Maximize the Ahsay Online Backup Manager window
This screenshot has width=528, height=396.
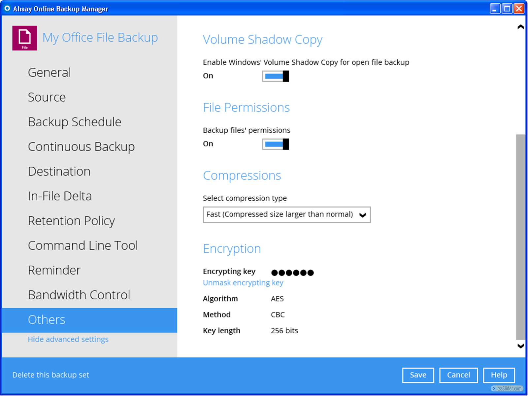point(507,9)
